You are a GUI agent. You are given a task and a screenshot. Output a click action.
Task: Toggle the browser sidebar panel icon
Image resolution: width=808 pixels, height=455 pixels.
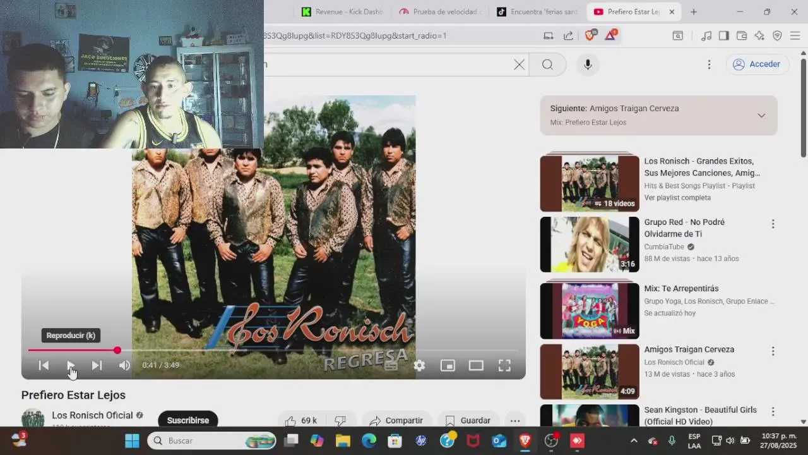tap(724, 36)
